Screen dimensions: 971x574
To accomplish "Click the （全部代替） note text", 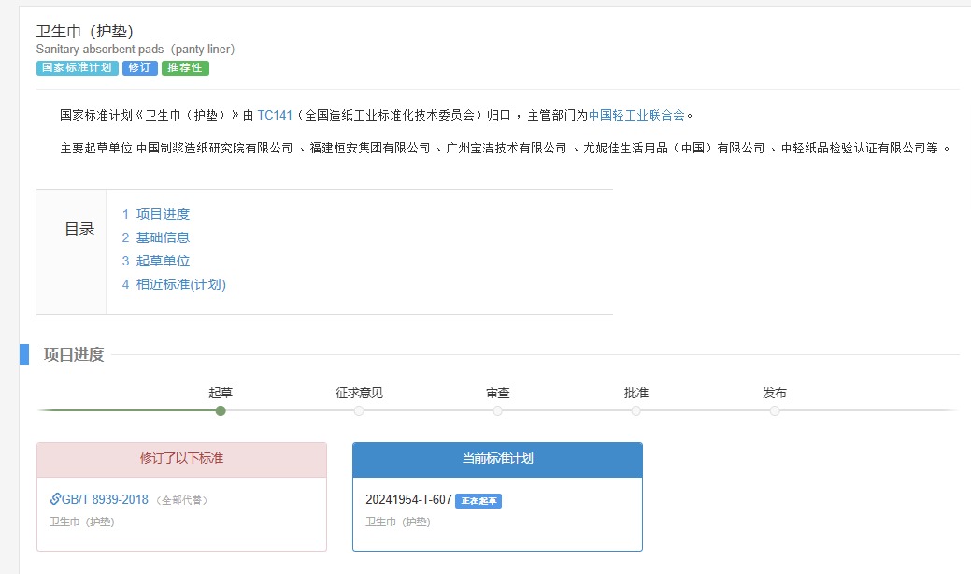I will tap(181, 500).
